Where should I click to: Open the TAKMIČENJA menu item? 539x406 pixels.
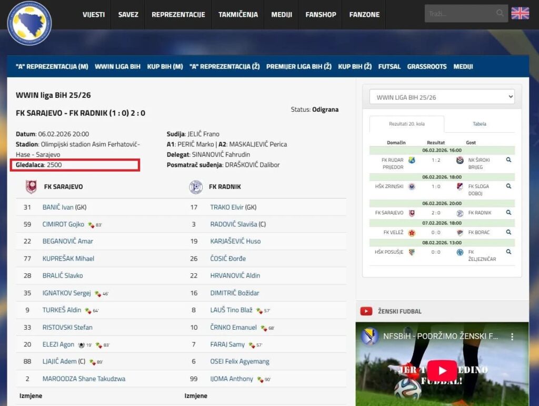coord(238,15)
